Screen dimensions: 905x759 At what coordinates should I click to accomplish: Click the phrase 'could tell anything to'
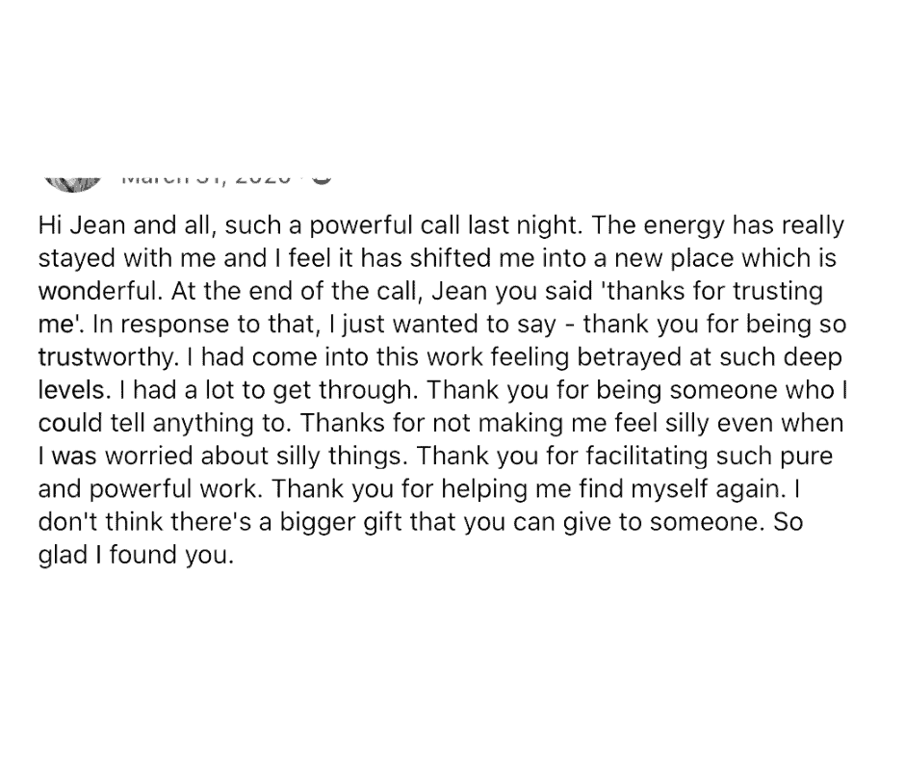point(162,423)
